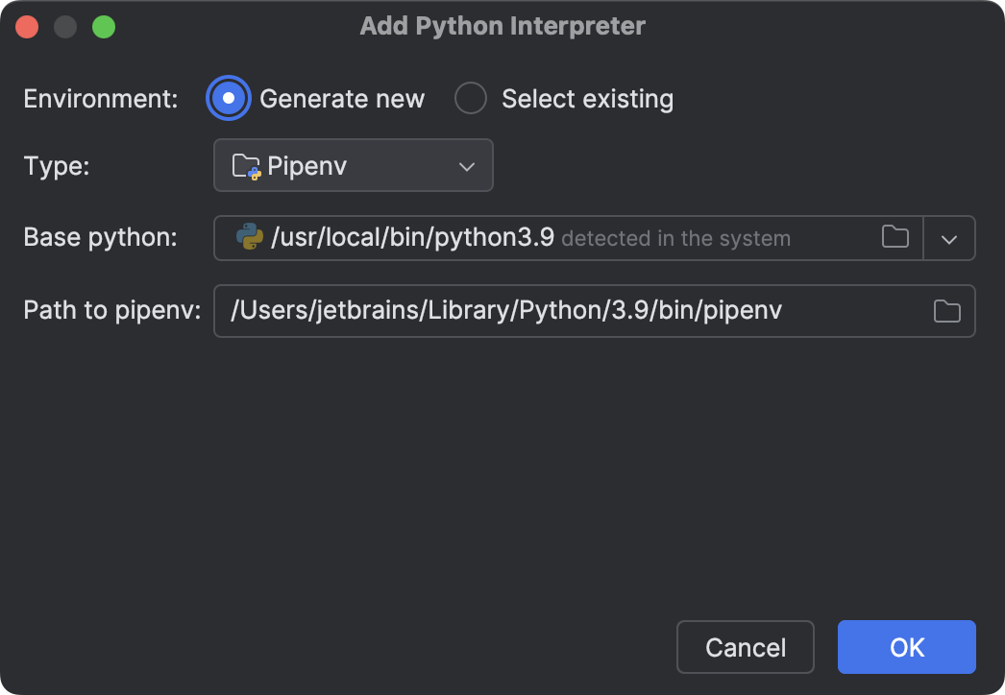The height and width of the screenshot is (695, 1005).
Task: Expand the Base python interpreter list arrow
Action: (949, 239)
